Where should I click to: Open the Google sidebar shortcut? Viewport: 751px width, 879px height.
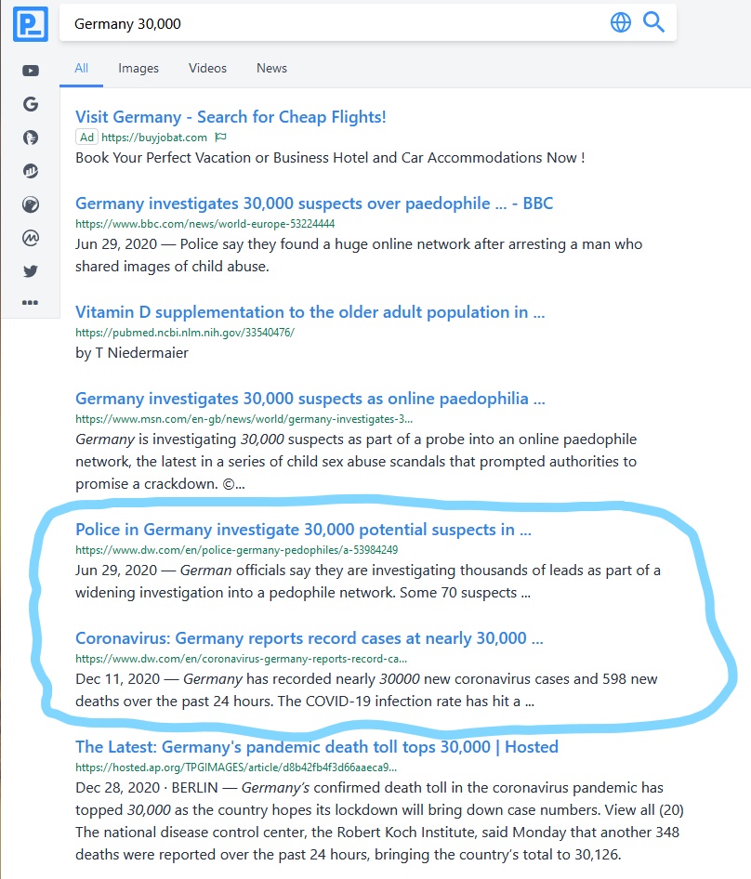(x=31, y=104)
